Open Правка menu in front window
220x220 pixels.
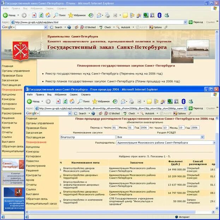[x=40, y=95]
